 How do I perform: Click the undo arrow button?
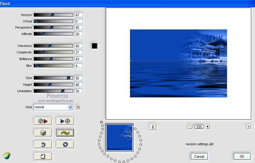pyautogui.click(x=43, y=144)
